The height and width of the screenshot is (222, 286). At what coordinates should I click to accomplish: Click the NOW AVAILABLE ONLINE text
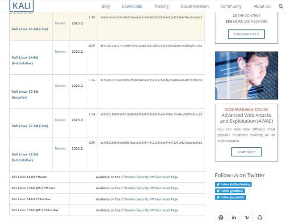pyautogui.click(x=246, y=110)
